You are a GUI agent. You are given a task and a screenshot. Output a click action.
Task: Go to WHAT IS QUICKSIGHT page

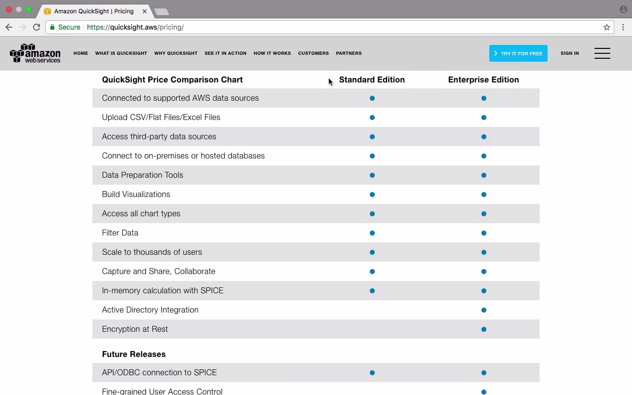(x=121, y=53)
